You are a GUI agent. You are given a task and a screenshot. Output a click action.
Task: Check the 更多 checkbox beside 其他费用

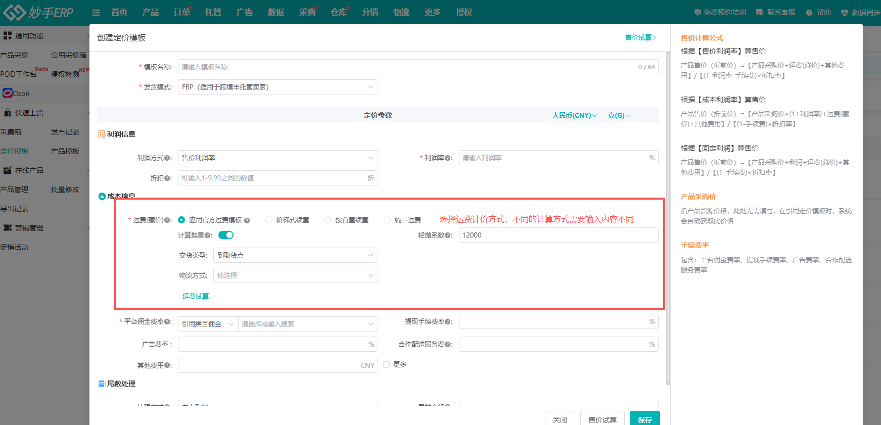point(387,364)
